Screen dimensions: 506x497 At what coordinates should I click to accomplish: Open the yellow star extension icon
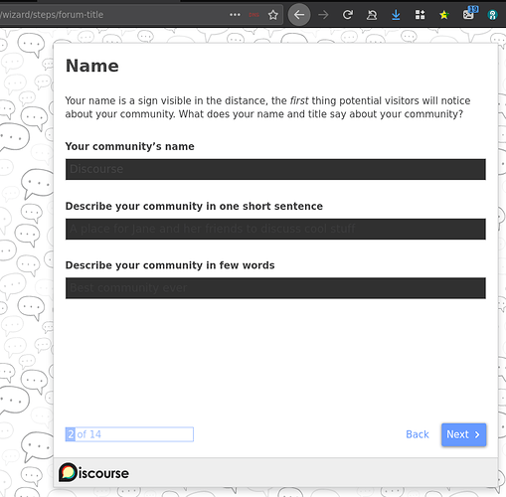(x=443, y=15)
